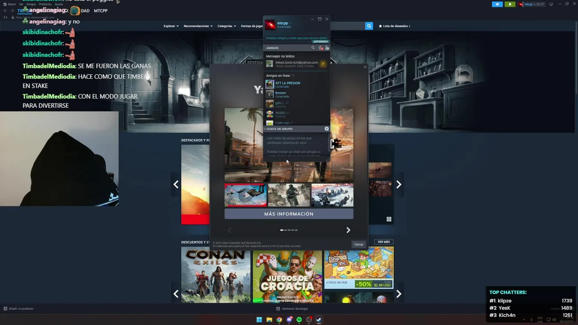Open chat with friend gab
Screen dimensions: 578x325
[296, 104]
